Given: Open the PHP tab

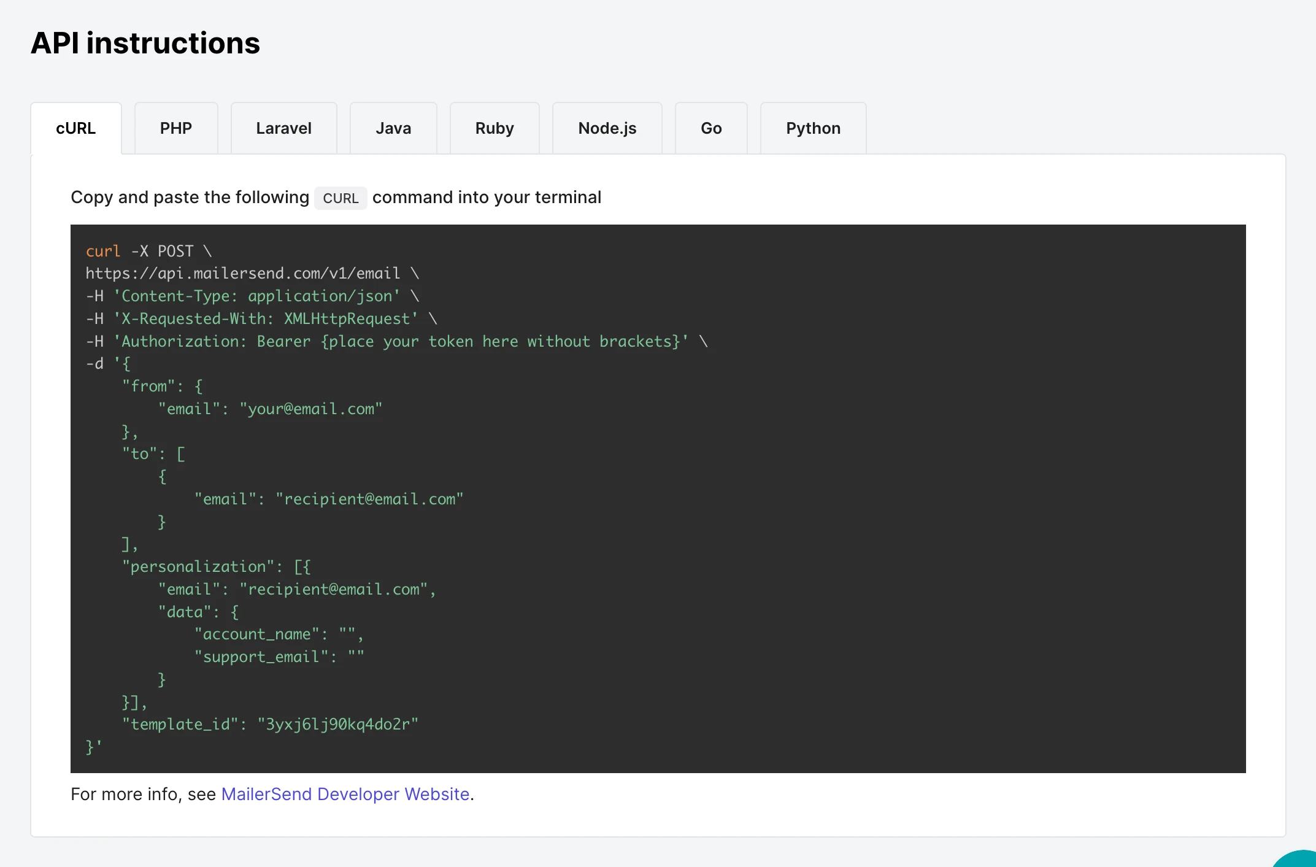Looking at the screenshot, I should [176, 128].
